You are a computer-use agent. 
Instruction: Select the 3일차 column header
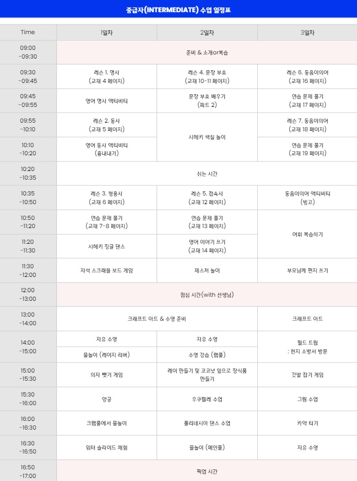point(307,33)
